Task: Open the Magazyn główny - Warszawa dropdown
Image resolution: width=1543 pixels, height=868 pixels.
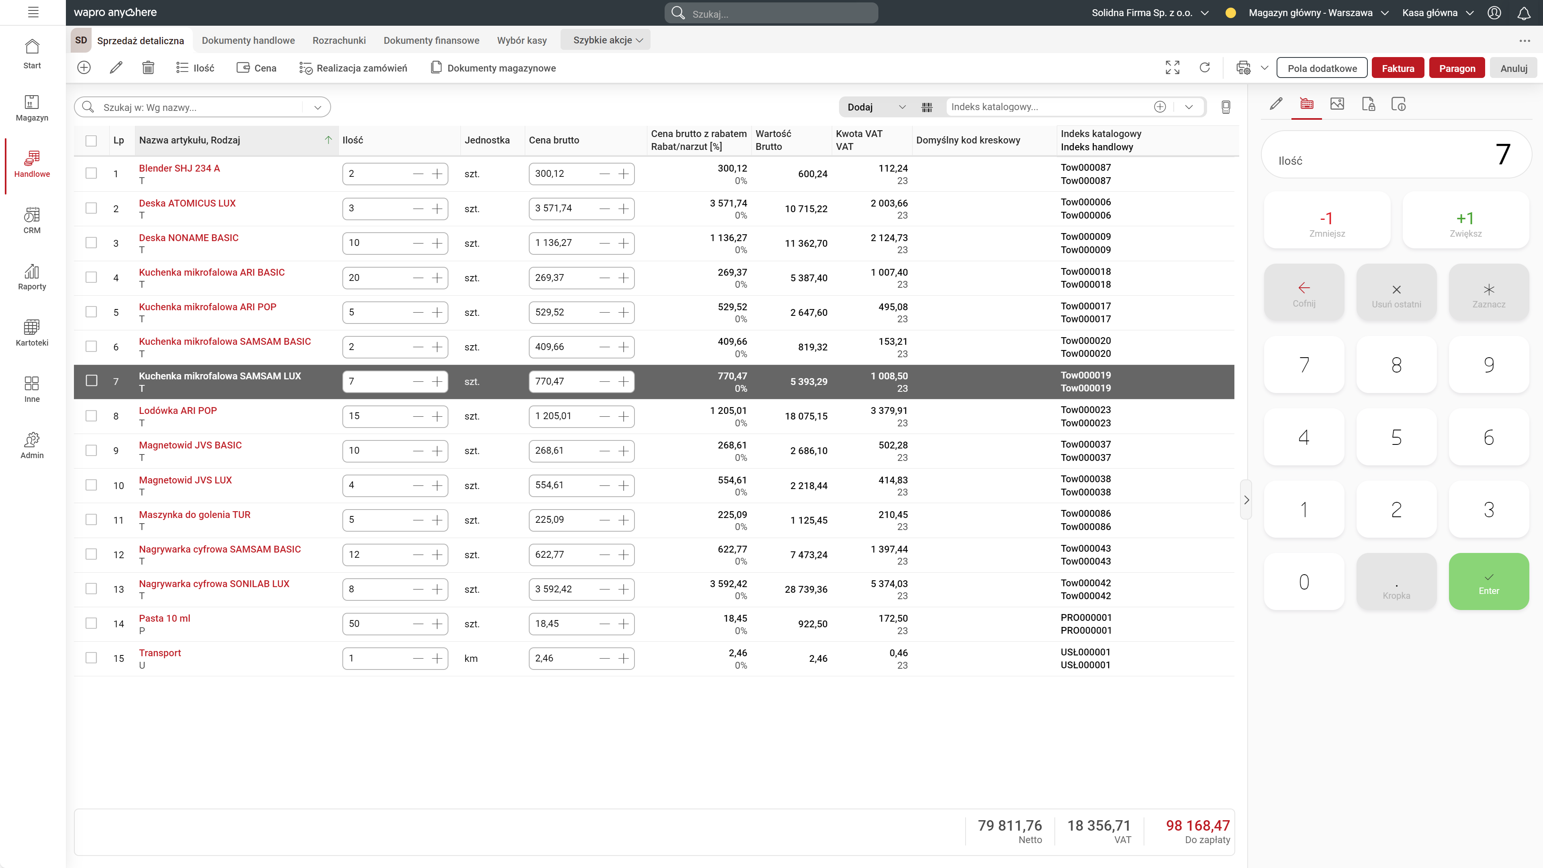Action: tap(1318, 12)
